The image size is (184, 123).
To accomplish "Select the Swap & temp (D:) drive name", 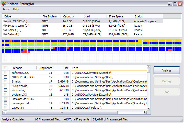I will 19,26.
